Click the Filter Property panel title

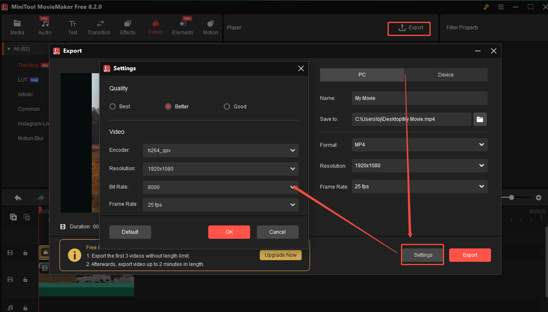462,28
